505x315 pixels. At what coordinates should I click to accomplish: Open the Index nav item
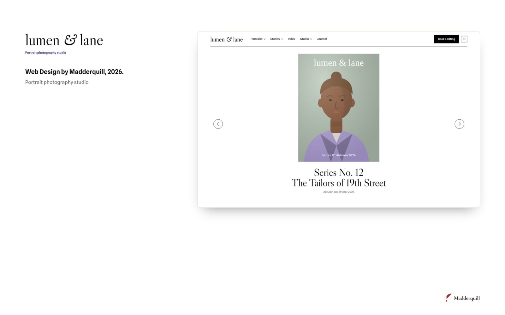click(x=291, y=39)
